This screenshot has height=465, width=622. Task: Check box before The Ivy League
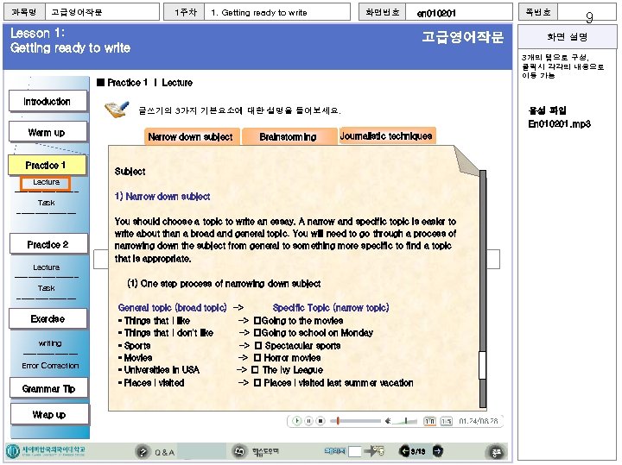coord(255,369)
